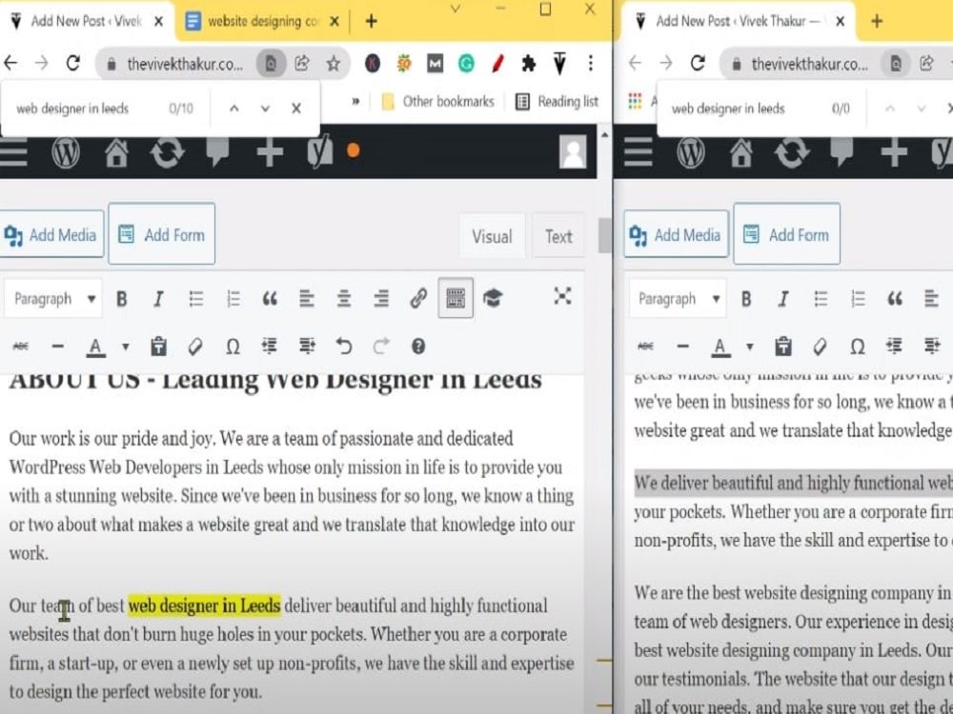
Task: Click Grammarly extension icon
Action: (x=466, y=63)
